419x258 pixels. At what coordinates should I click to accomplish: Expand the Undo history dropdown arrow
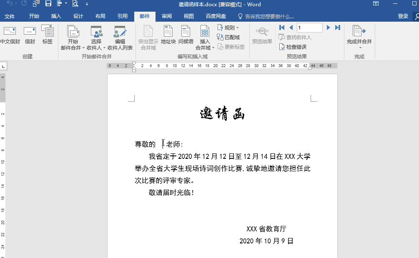16,3
